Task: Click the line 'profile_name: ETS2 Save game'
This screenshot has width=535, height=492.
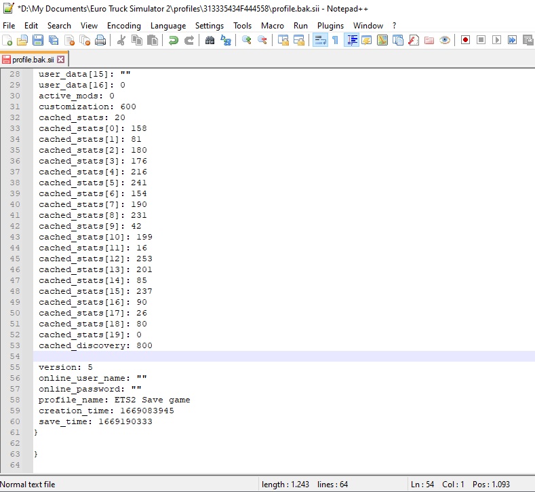Action: point(115,400)
